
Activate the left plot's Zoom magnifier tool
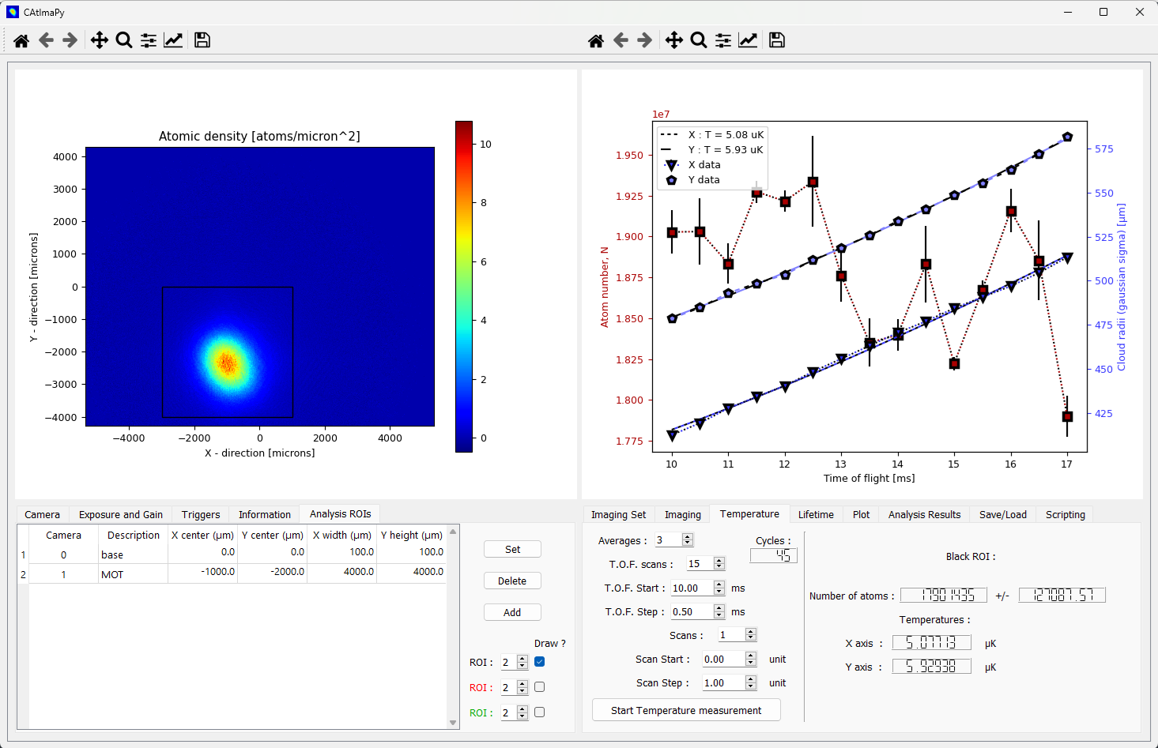tap(124, 40)
